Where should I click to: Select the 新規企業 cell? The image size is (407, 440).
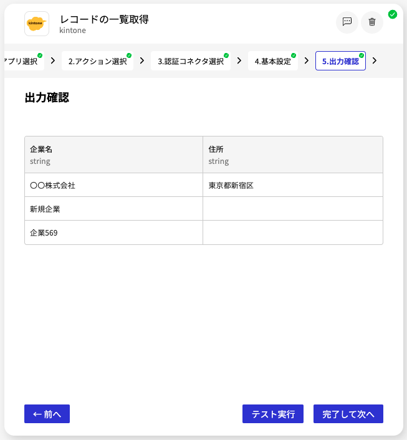pos(113,209)
